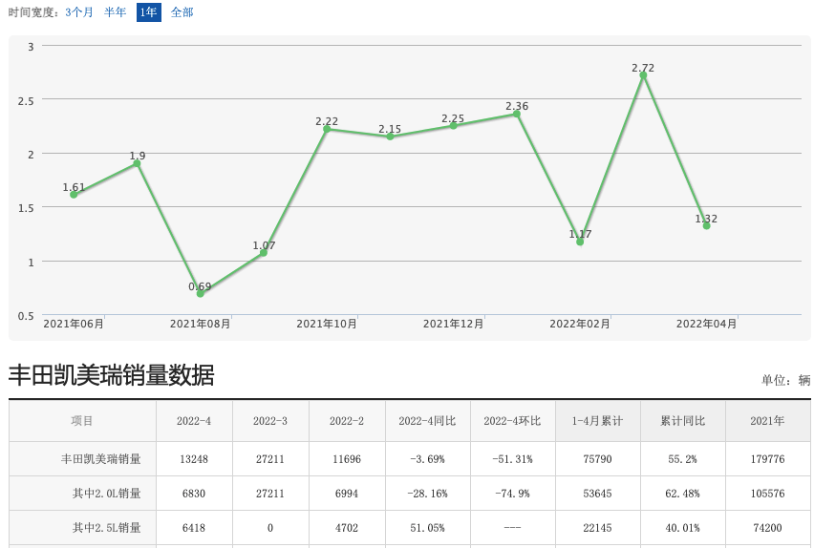
Task: Select the 半年 time range link
Action: [x=115, y=12]
